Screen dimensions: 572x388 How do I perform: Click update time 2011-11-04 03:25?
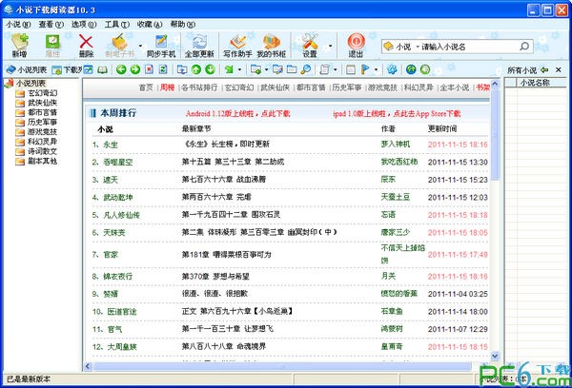(458, 294)
